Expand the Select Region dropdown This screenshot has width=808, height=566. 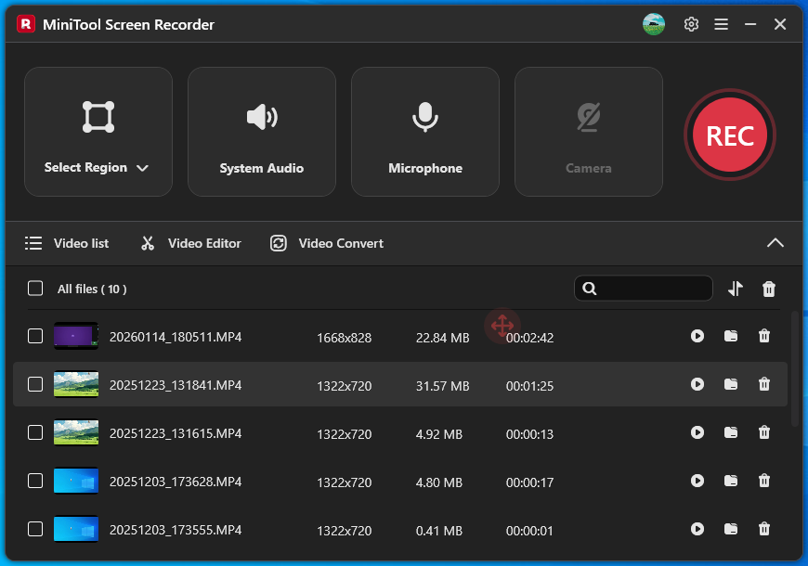pyautogui.click(x=142, y=168)
